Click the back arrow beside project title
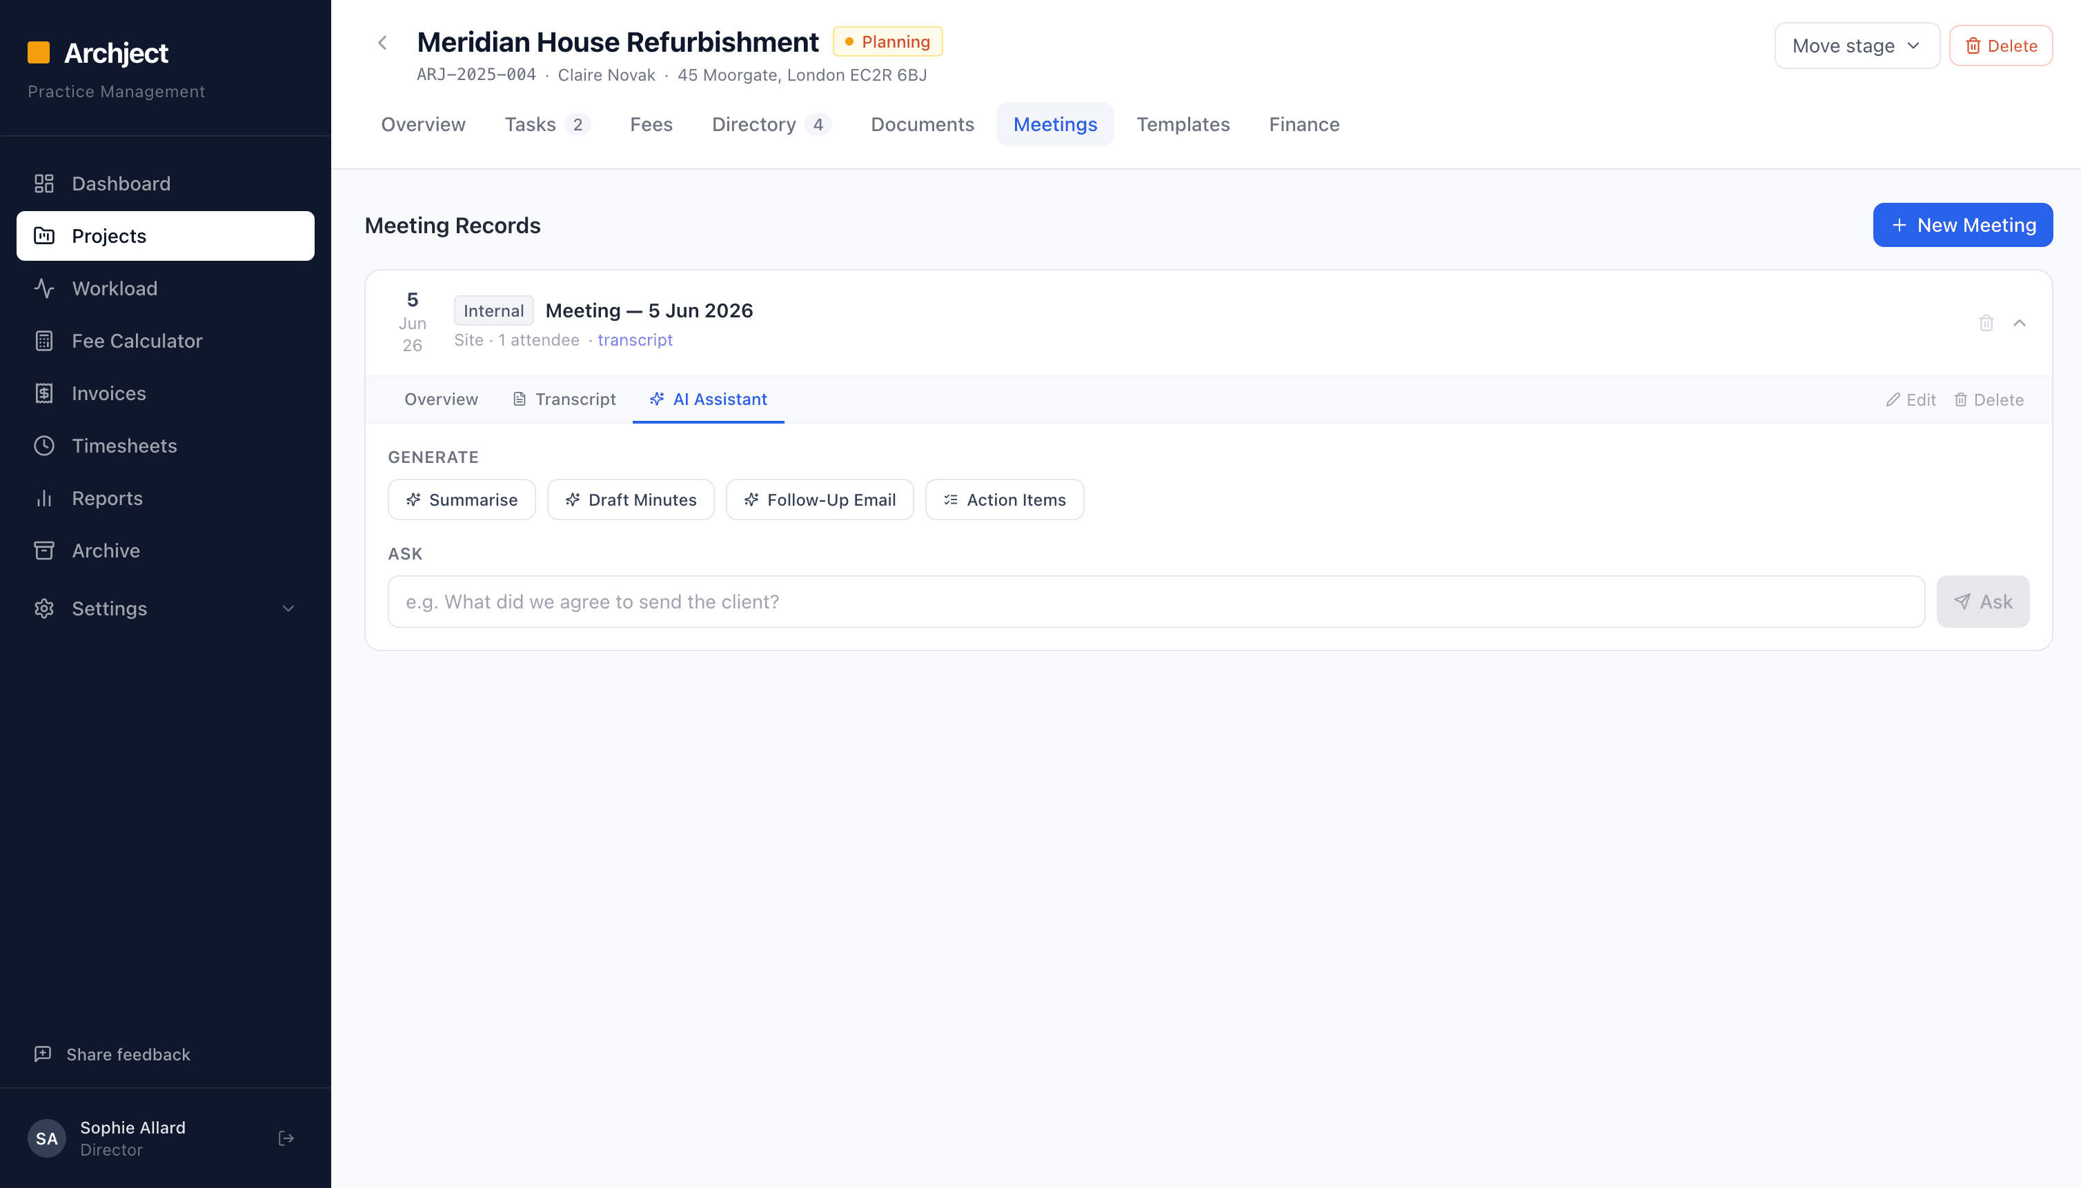Viewport: 2081px width, 1188px height. [382, 43]
